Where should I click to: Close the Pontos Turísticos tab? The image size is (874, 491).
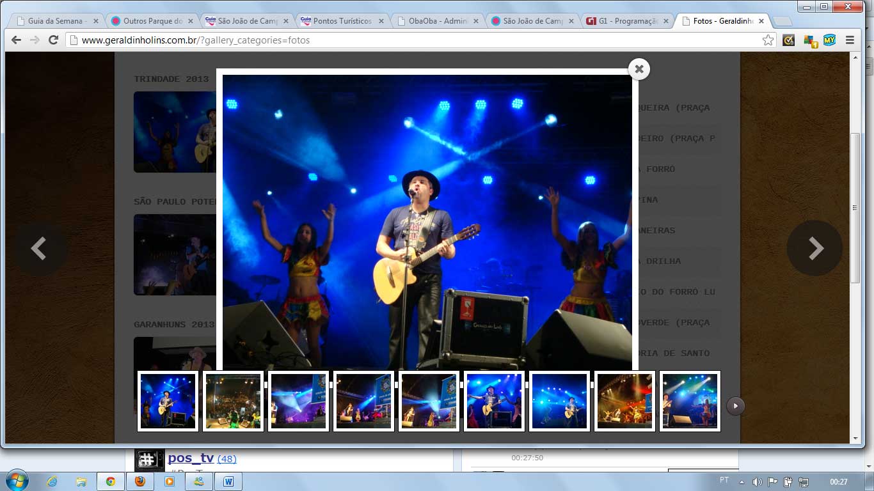pyautogui.click(x=381, y=21)
